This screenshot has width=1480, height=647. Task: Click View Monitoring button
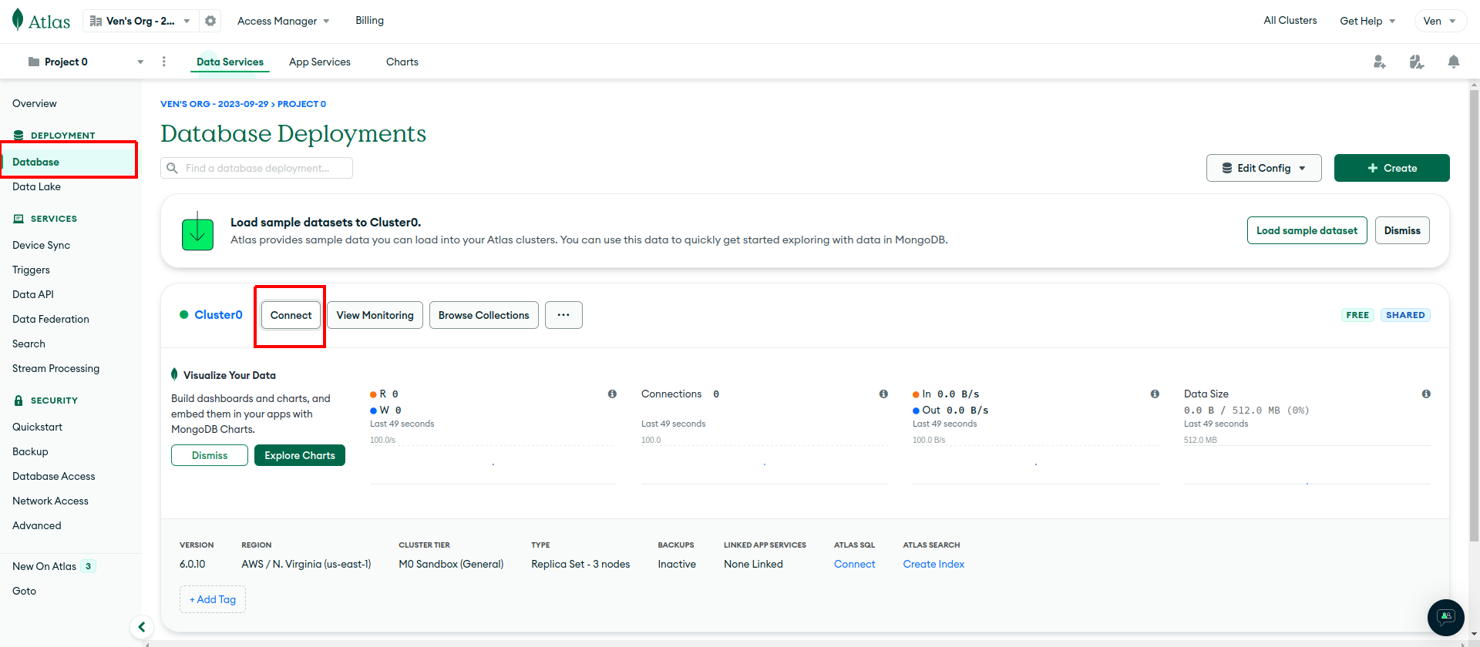375,315
